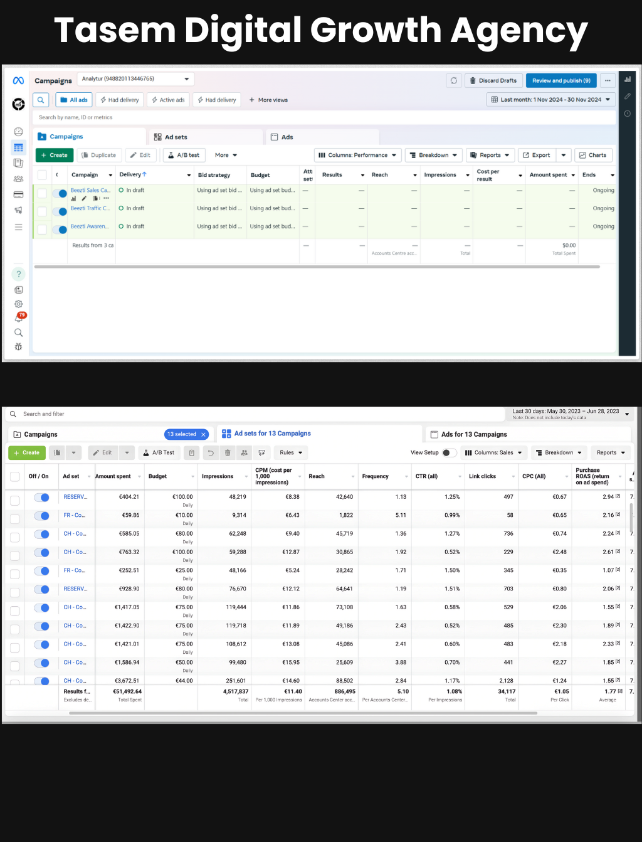Check the Beezti Sales campaign row checkbox
The height and width of the screenshot is (842, 642).
point(42,193)
